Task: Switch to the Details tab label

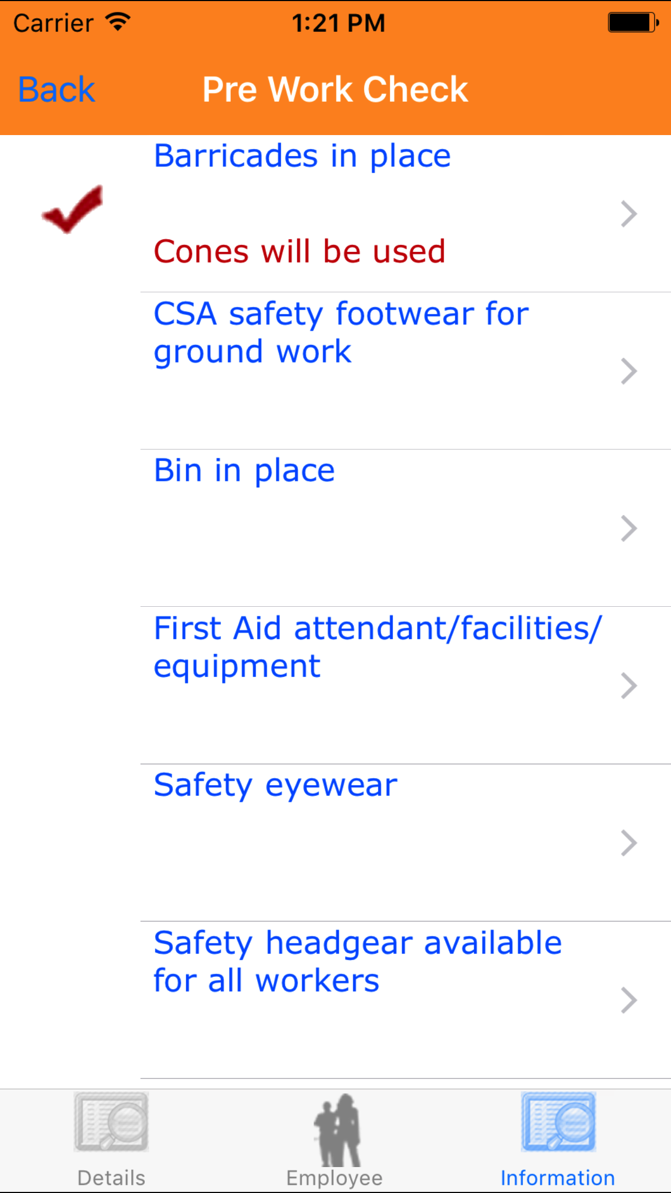Action: (111, 1178)
